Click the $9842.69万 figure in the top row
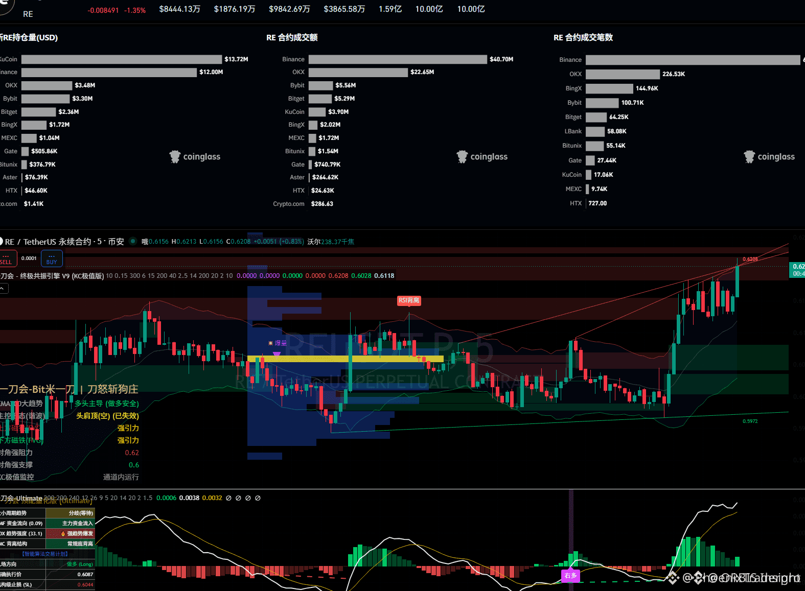805x591 pixels. pos(290,9)
